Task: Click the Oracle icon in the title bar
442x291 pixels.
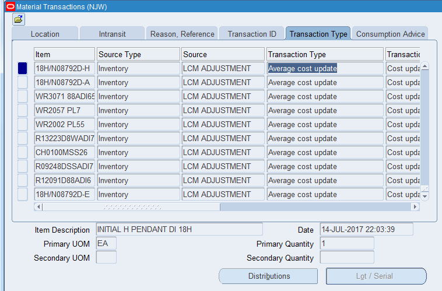Action: click(10, 6)
